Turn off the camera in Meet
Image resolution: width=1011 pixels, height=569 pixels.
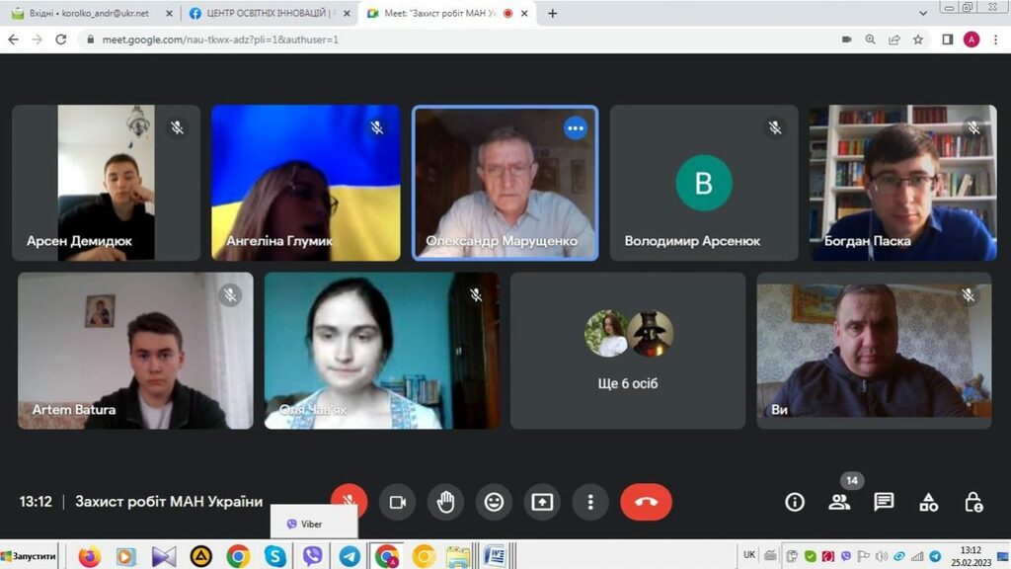click(x=398, y=502)
